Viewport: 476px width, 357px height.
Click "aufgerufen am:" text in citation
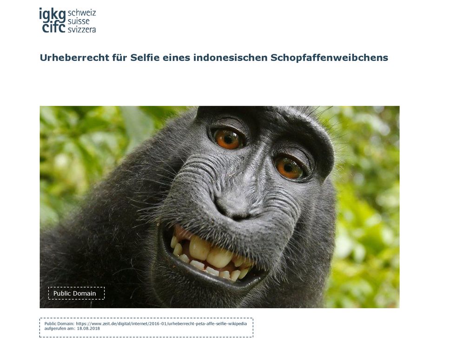(60, 329)
